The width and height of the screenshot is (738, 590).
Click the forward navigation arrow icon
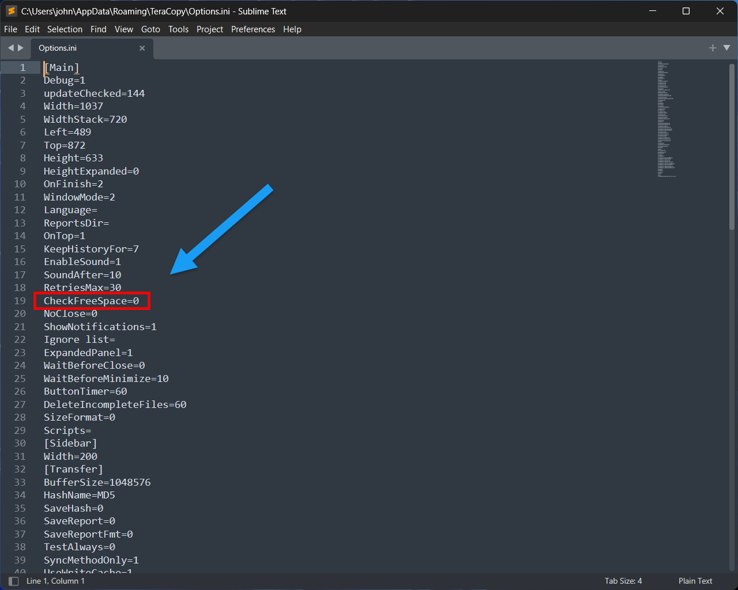click(21, 48)
